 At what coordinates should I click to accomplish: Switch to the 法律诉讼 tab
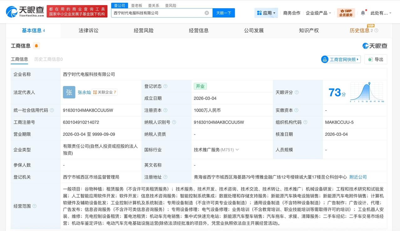[x=88, y=30]
